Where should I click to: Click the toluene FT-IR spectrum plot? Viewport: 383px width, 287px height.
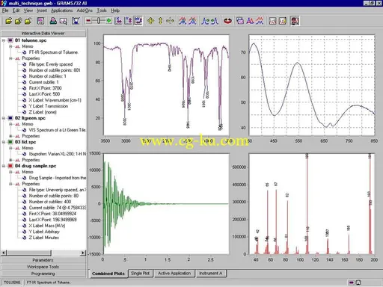(166, 85)
